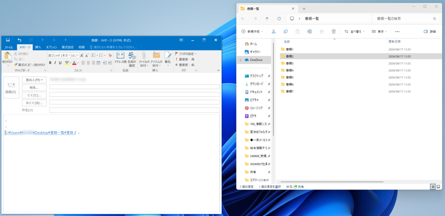This screenshot has width=445, height=216.
Task: Switch to the 書式設定 ribbon tab
Action: click(x=67, y=47)
